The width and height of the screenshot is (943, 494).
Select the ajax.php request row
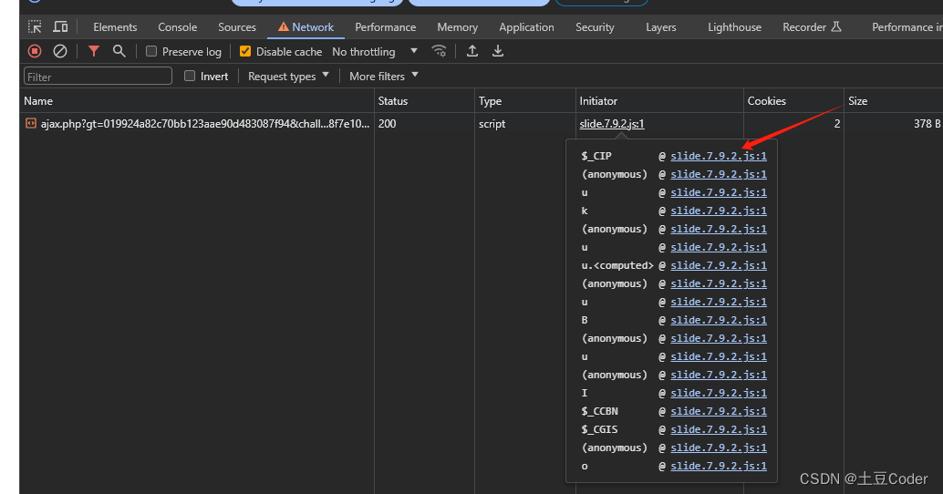[482, 124]
